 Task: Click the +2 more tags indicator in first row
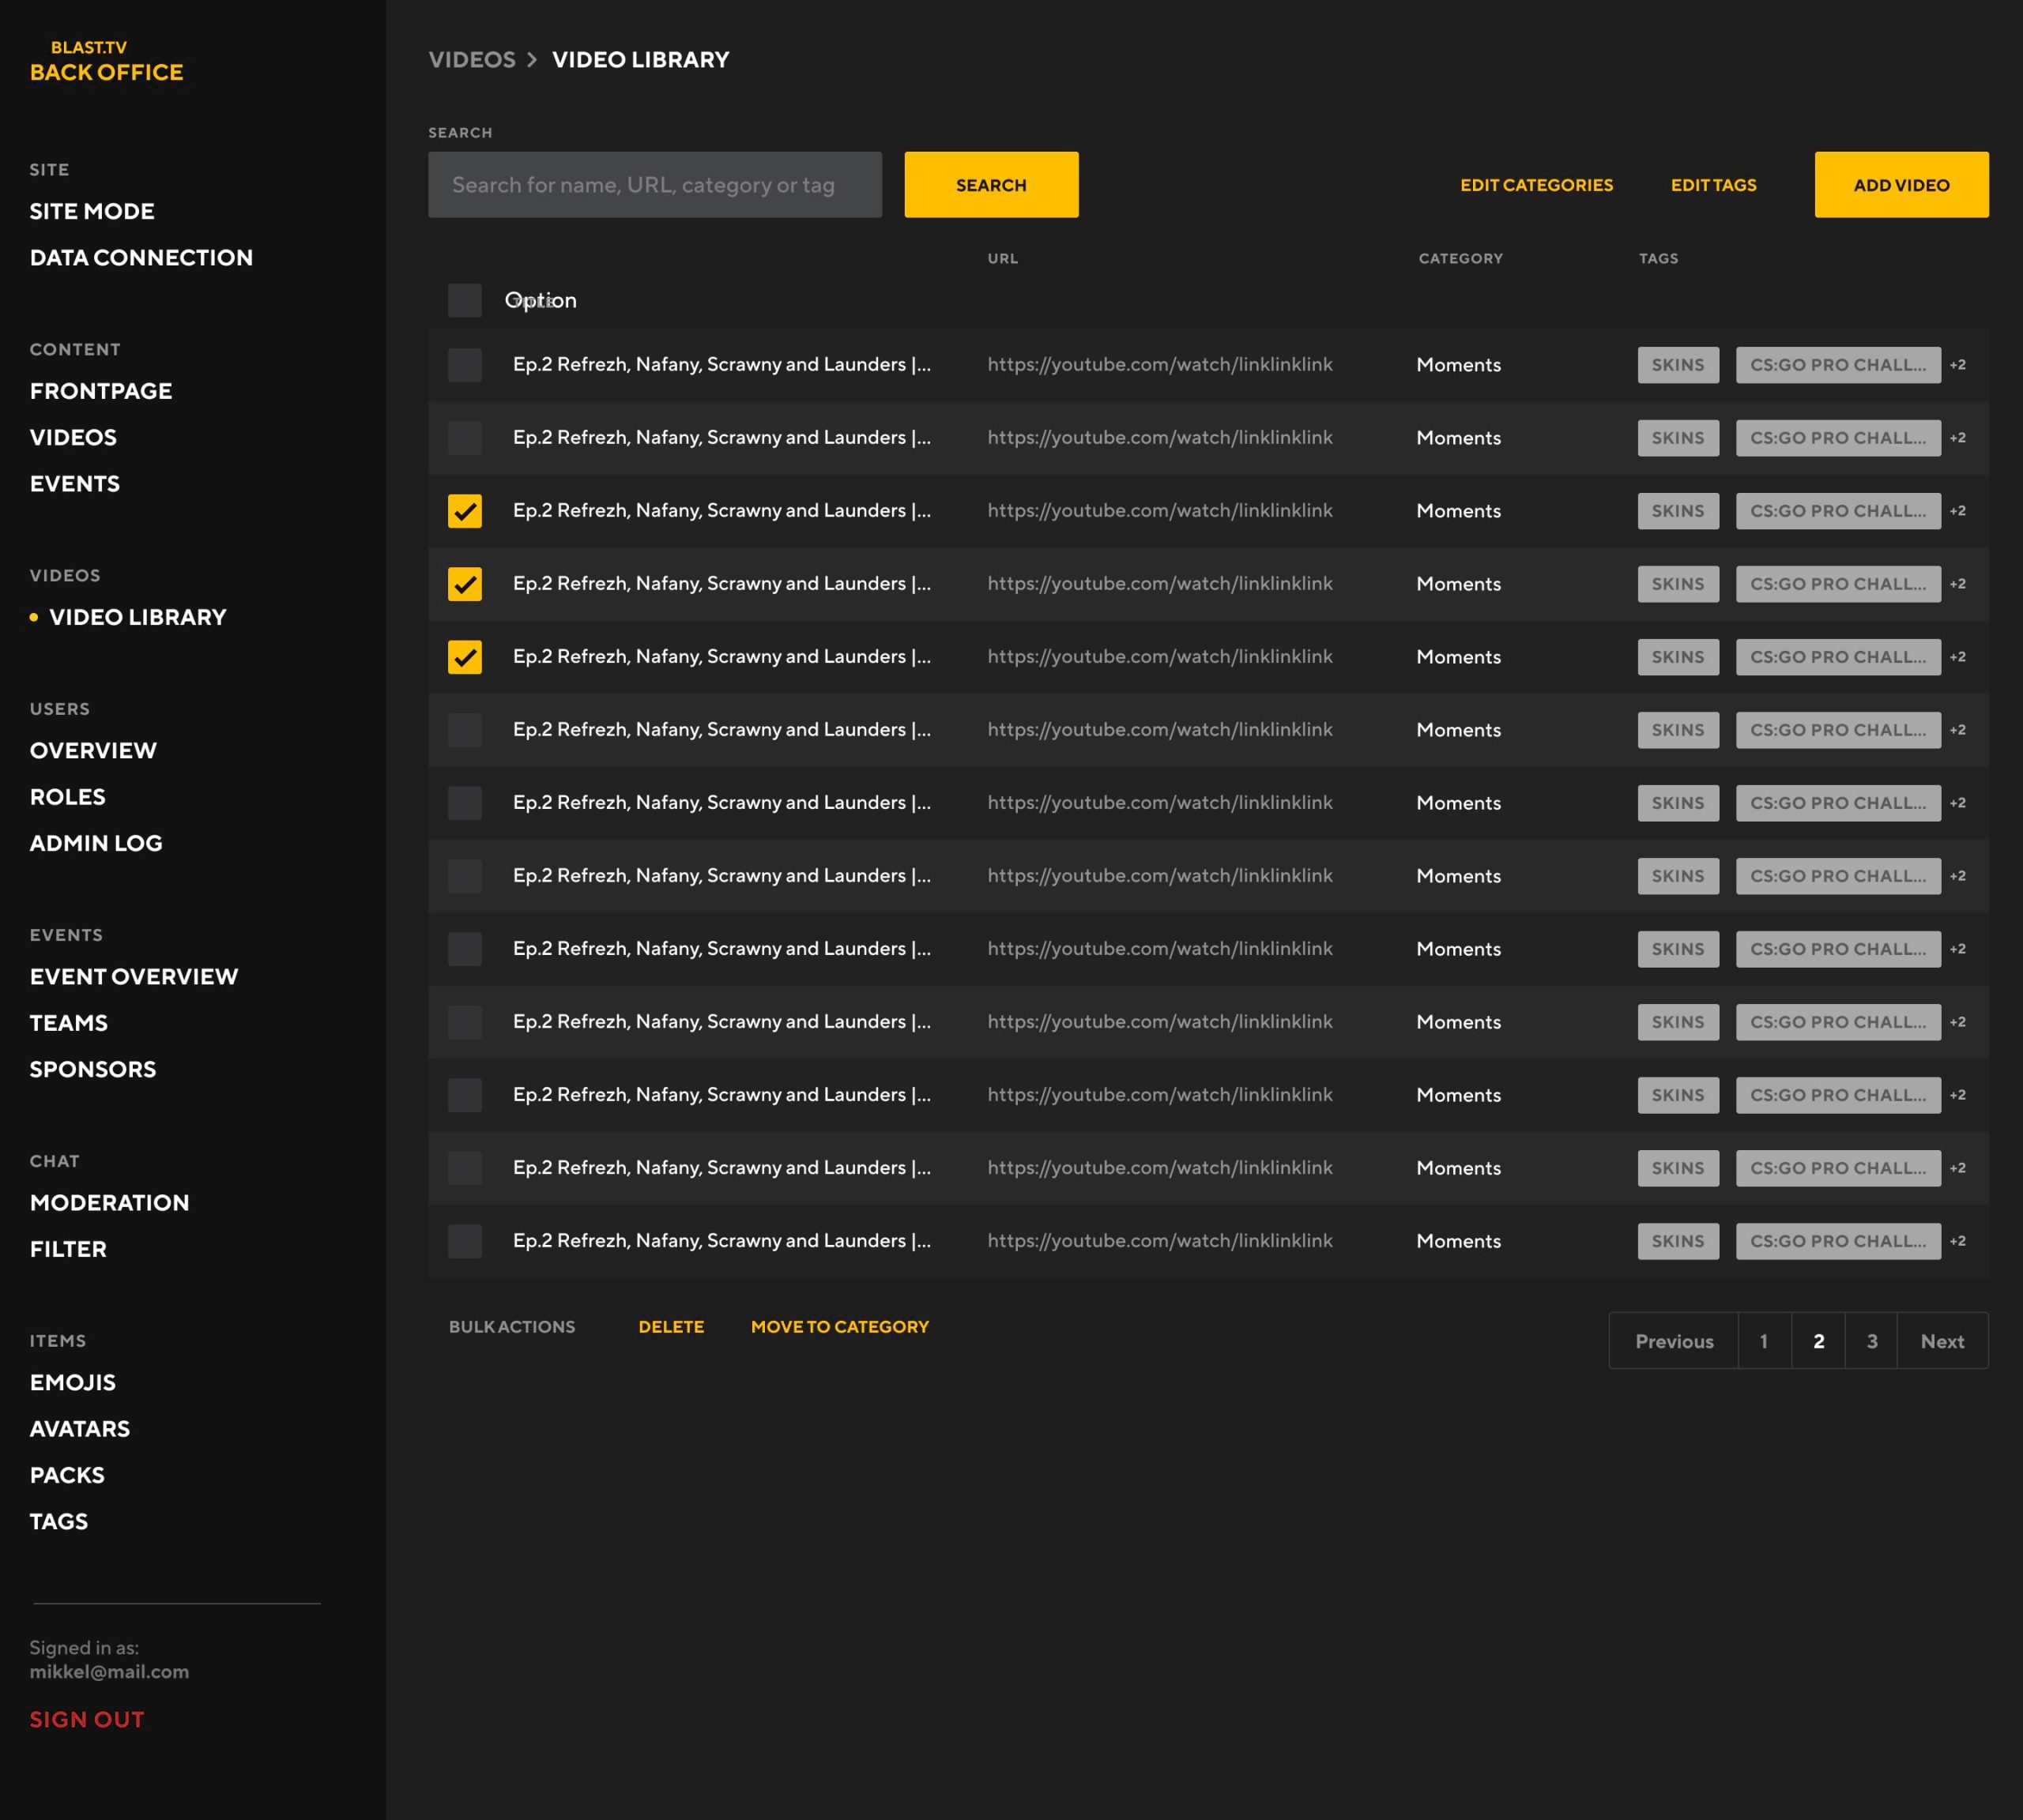pyautogui.click(x=1957, y=365)
